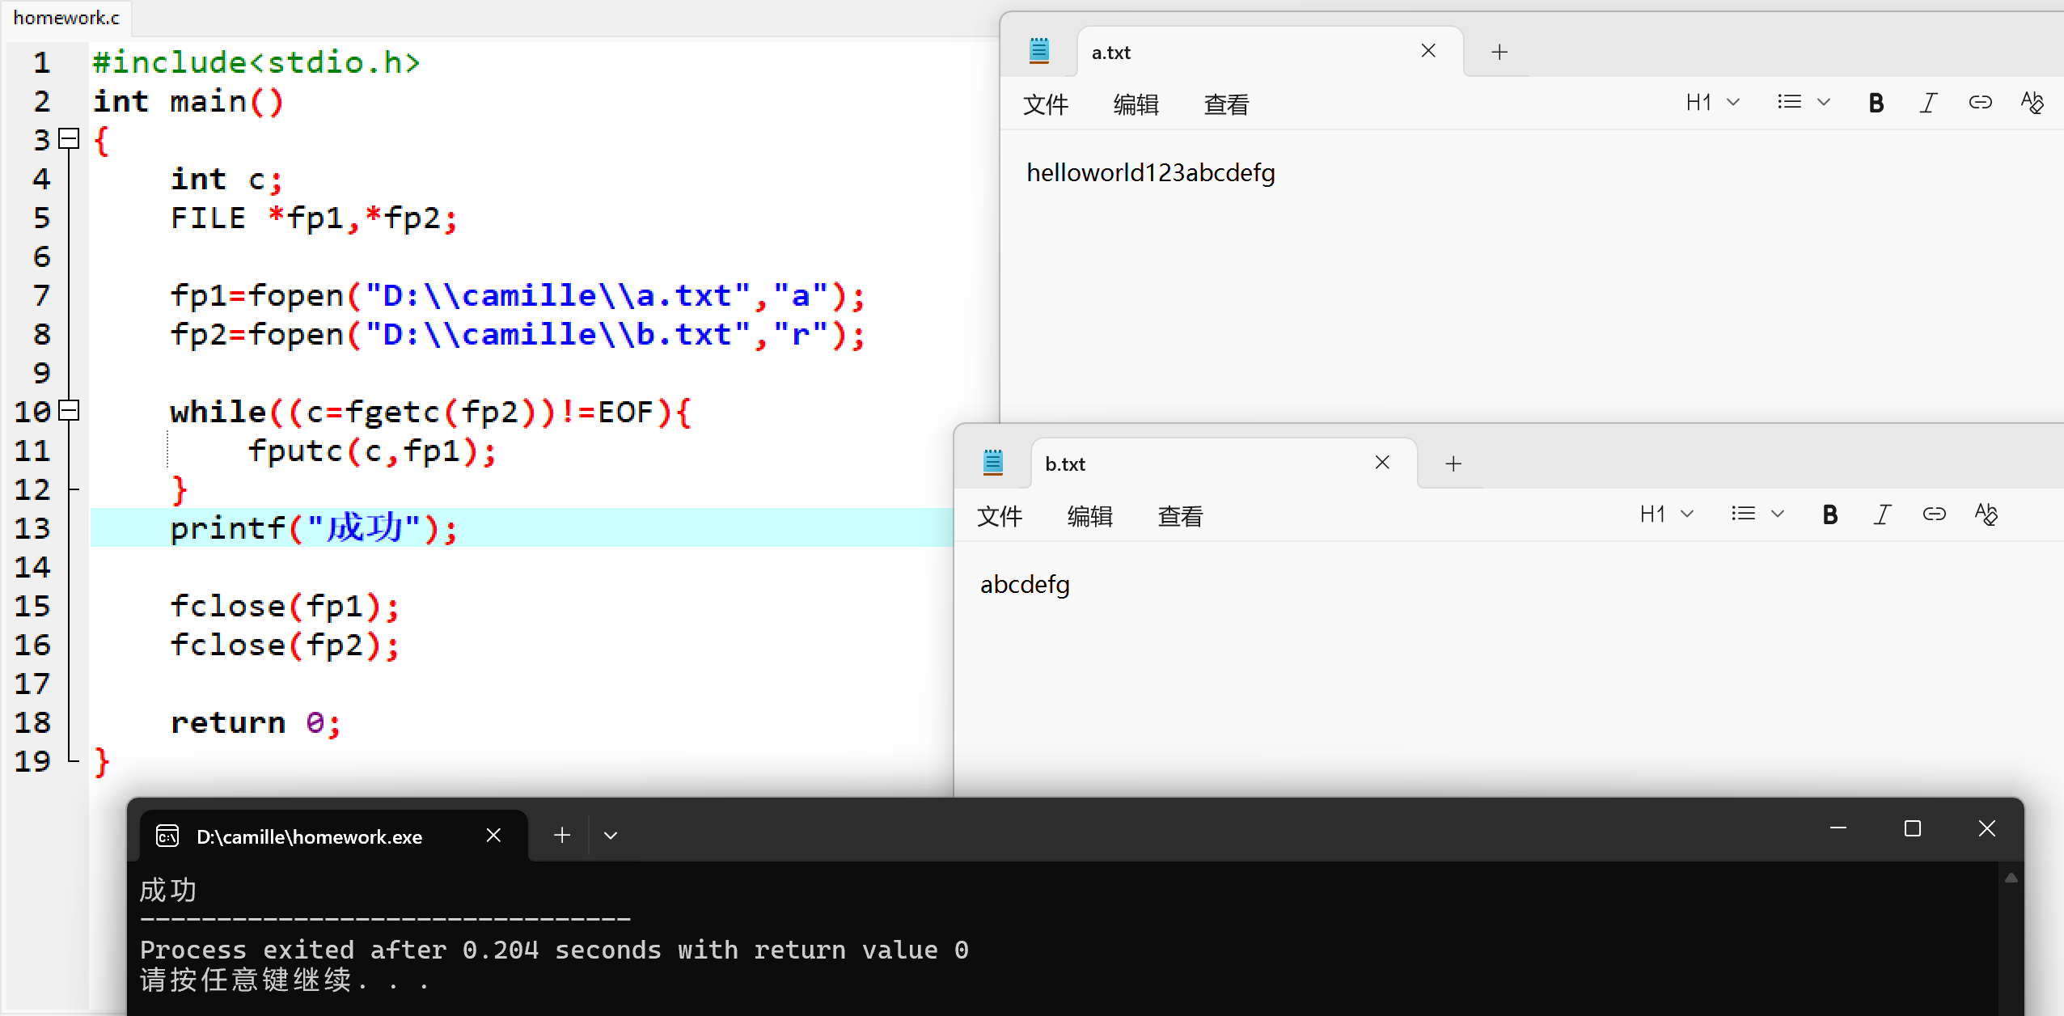Screen dimensions: 2064x1016
Task: Open 编辑 menu in b.txt Notepad
Action: (1089, 516)
